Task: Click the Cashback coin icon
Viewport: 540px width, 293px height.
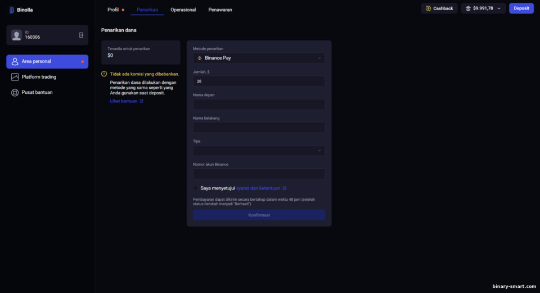Action: pyautogui.click(x=428, y=8)
